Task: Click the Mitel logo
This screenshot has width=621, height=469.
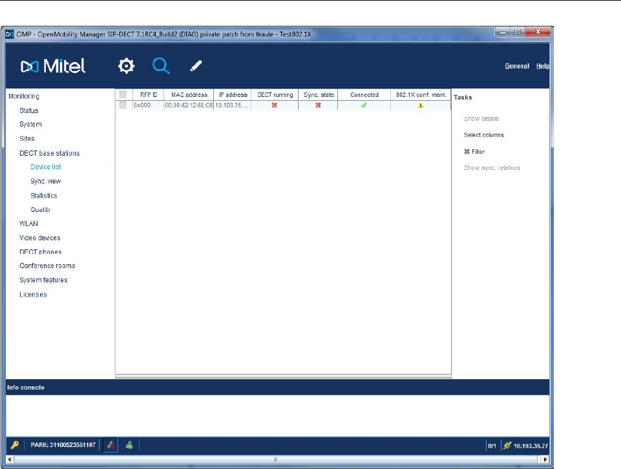Action: (x=53, y=66)
